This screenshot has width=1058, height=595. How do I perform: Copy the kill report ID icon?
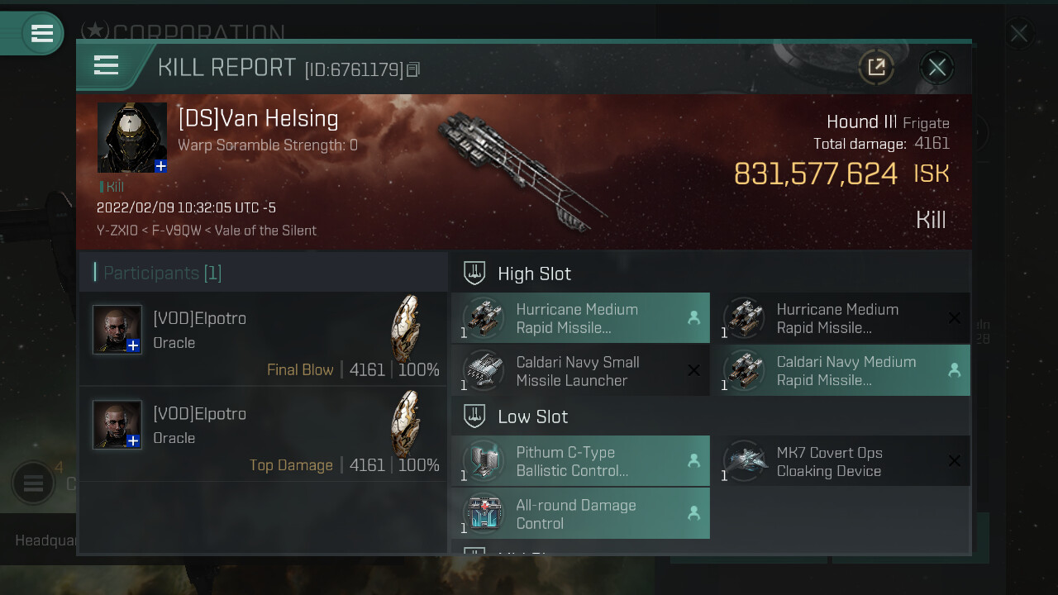(413, 70)
